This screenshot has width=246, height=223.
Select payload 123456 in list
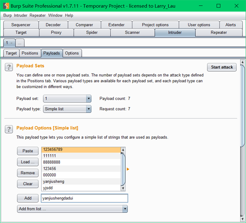(81, 169)
